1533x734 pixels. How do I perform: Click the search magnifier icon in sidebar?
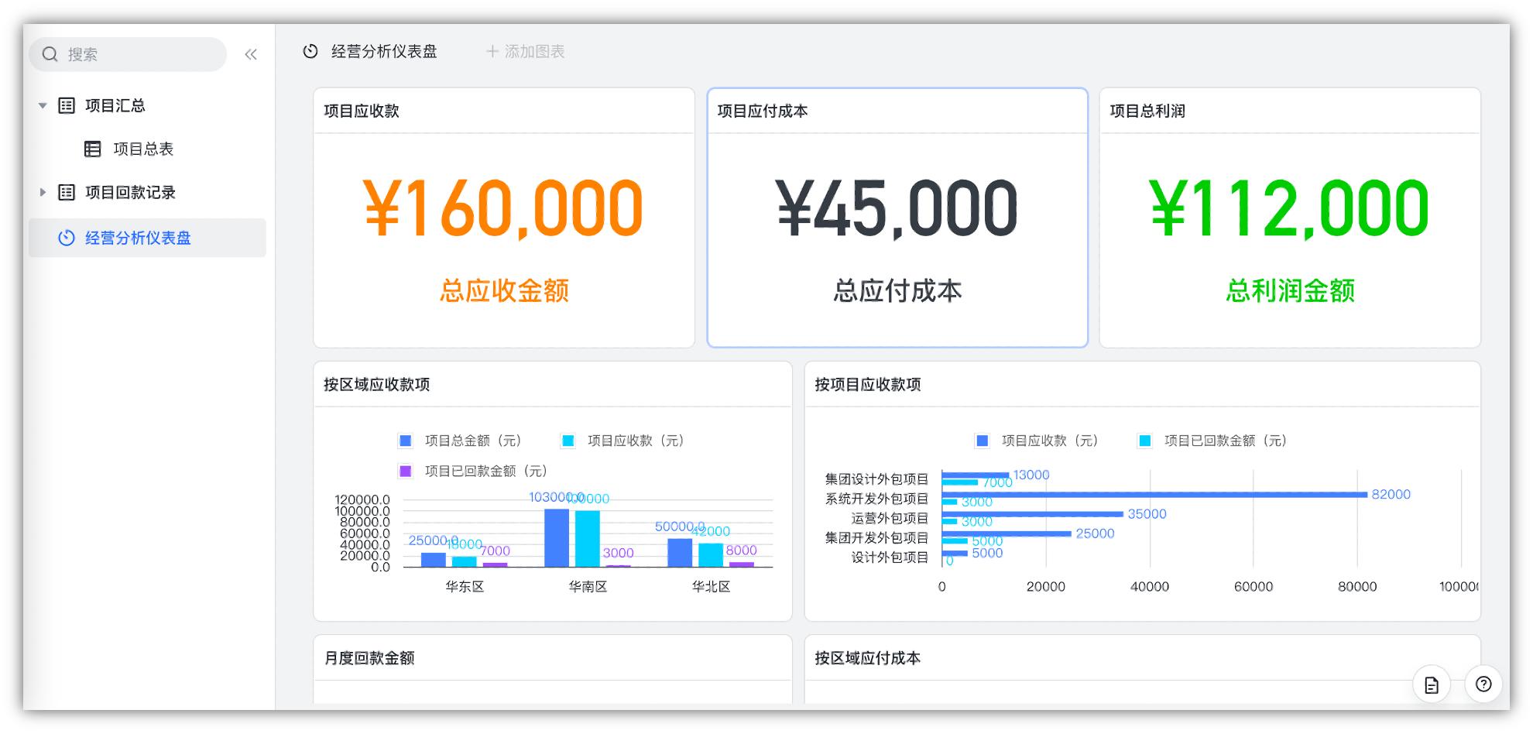click(50, 54)
